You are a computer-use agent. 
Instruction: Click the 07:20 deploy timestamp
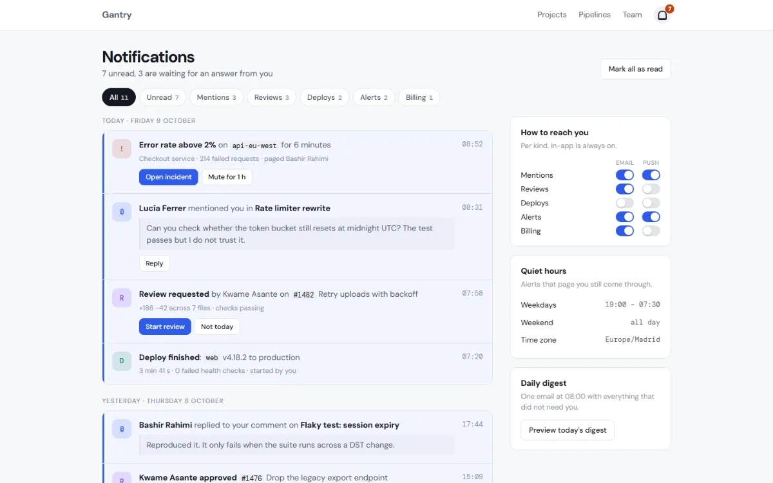(x=472, y=356)
